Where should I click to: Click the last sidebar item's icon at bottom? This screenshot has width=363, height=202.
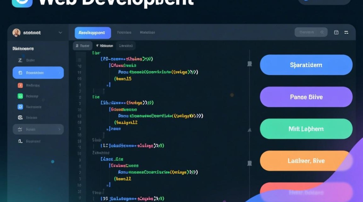tap(20, 141)
